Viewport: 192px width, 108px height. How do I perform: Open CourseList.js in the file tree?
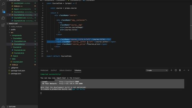tap(22, 53)
